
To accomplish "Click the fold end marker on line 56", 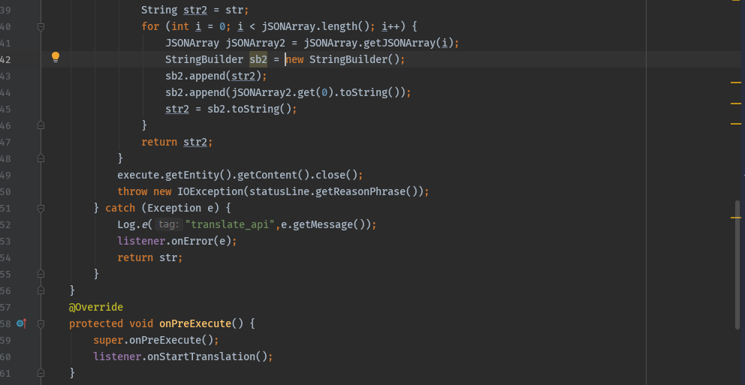I will (x=41, y=290).
